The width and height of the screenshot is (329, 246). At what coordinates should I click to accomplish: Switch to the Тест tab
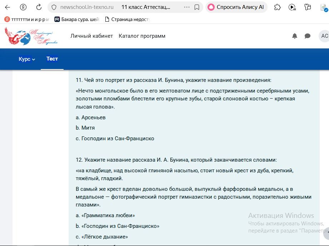(52, 59)
